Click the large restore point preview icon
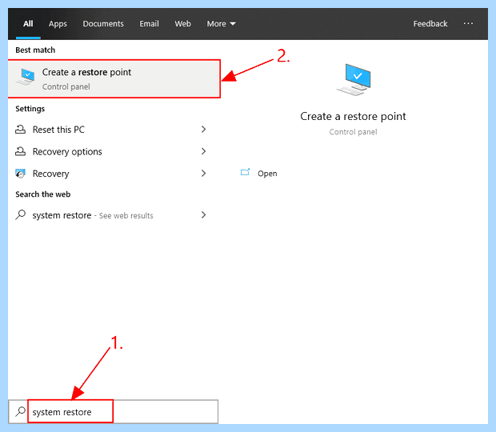Screen dimensions: 496x432 point(354,79)
